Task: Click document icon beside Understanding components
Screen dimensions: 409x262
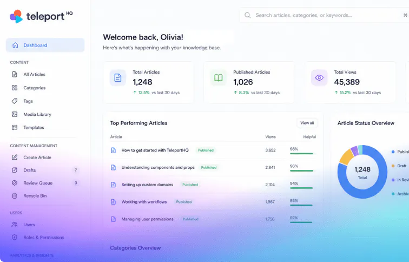Action: 113,167
